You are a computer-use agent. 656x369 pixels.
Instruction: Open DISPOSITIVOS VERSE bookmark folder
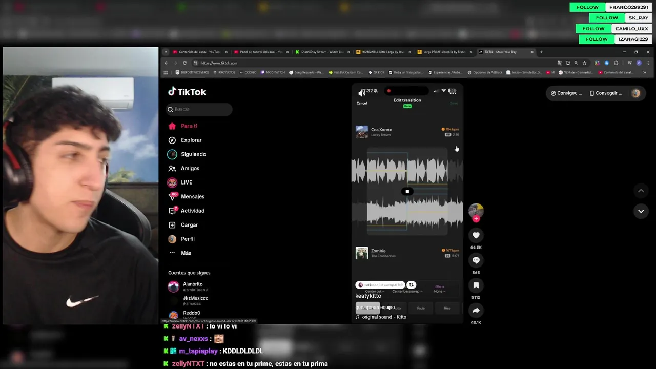192,72
